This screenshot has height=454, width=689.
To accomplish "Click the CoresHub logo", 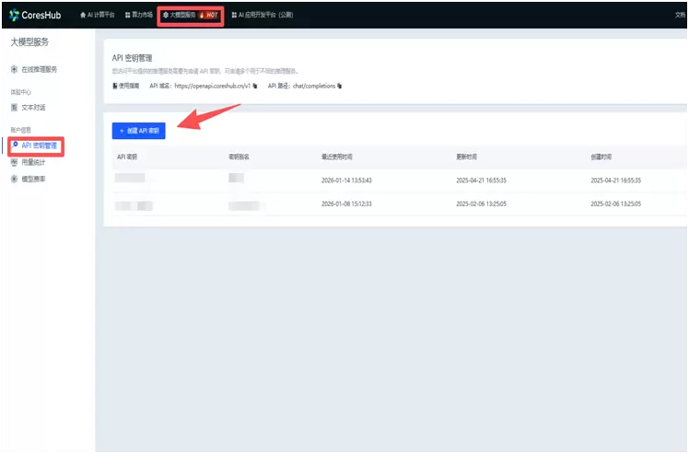I will (36, 16).
